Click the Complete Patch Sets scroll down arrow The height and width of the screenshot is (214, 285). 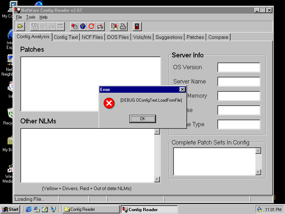pyautogui.click(x=258, y=172)
